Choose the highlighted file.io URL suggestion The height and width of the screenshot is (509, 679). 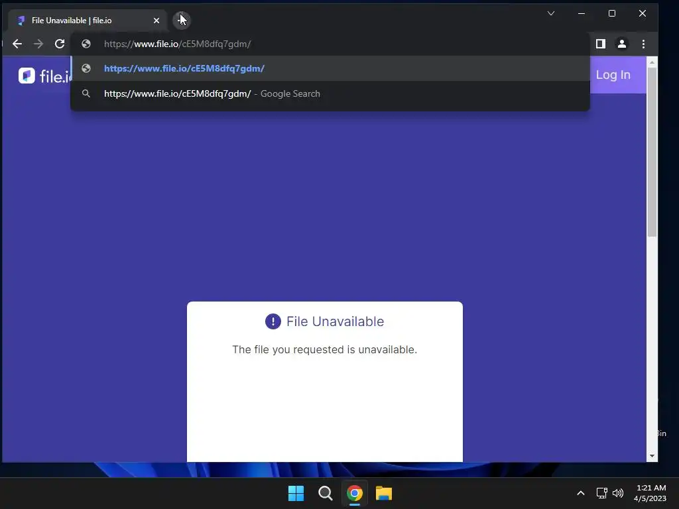tap(330, 68)
